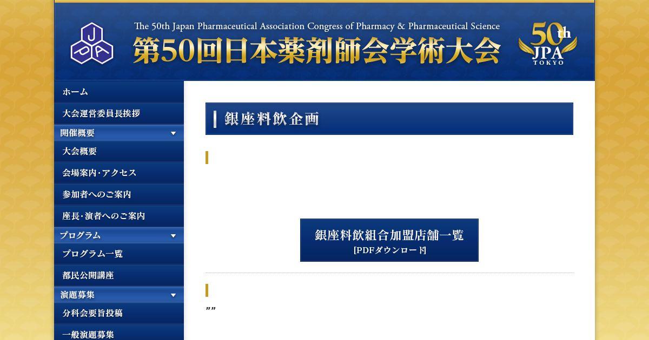Collapse the 演題募集 section arrow

tap(173, 295)
